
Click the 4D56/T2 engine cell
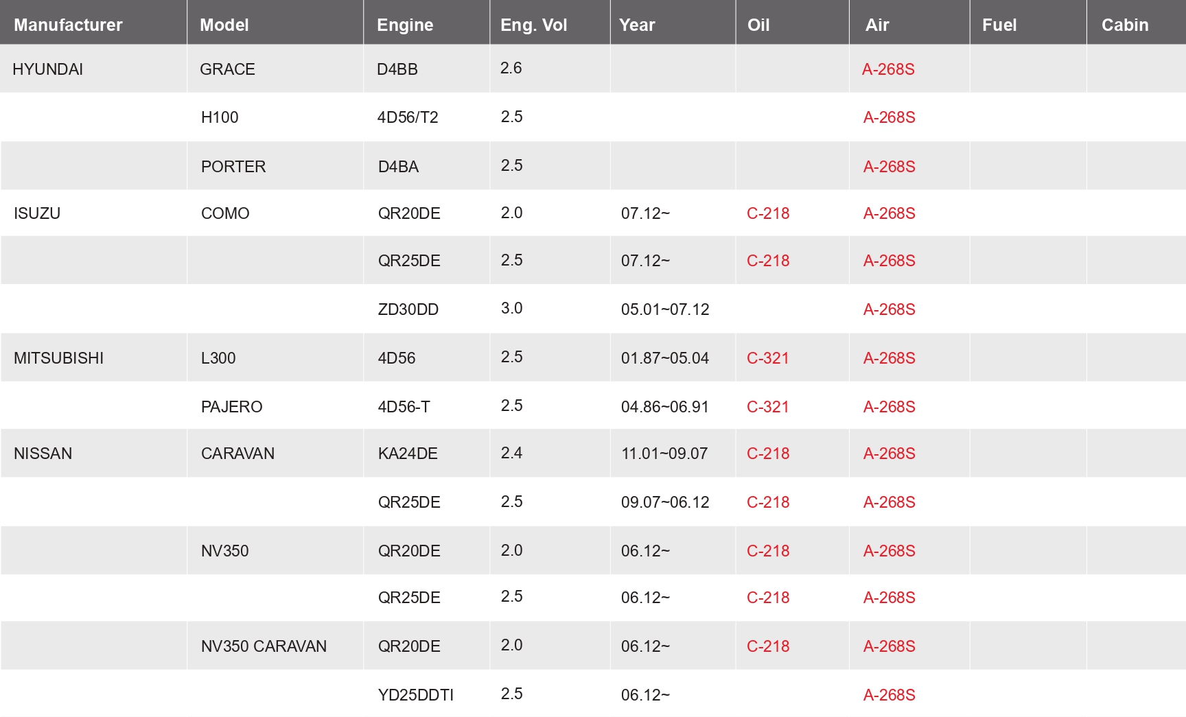(408, 117)
